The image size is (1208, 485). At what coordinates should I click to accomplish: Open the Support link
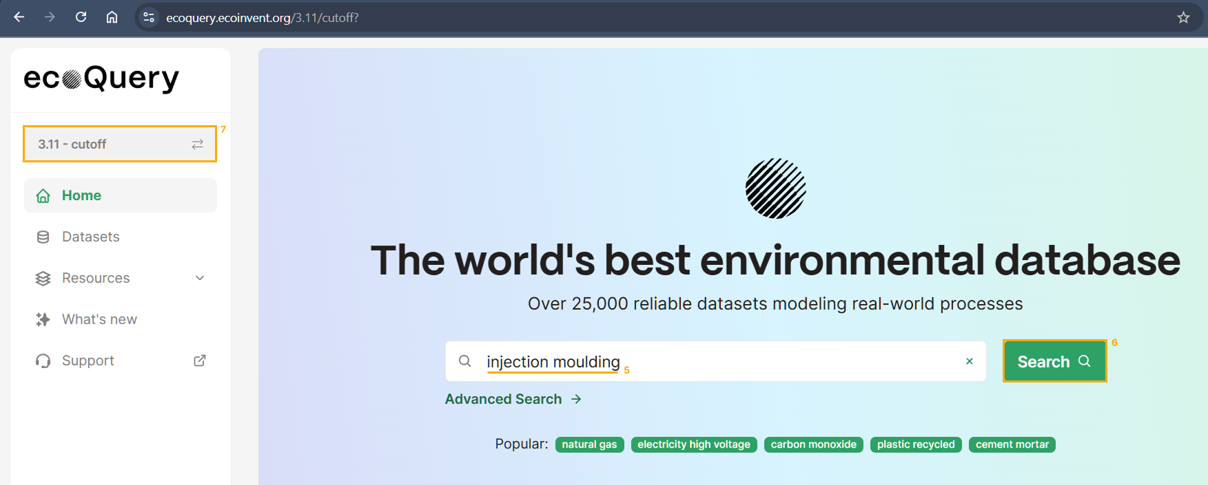[x=121, y=360]
